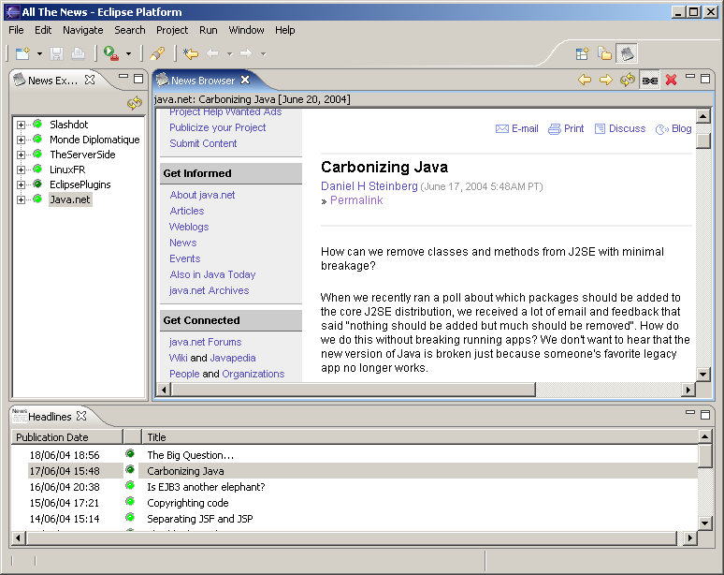Open the java.net Archives link

coord(210,290)
